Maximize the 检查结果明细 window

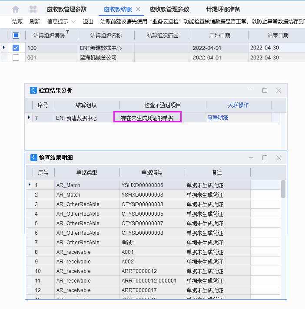pyautogui.click(x=265, y=158)
